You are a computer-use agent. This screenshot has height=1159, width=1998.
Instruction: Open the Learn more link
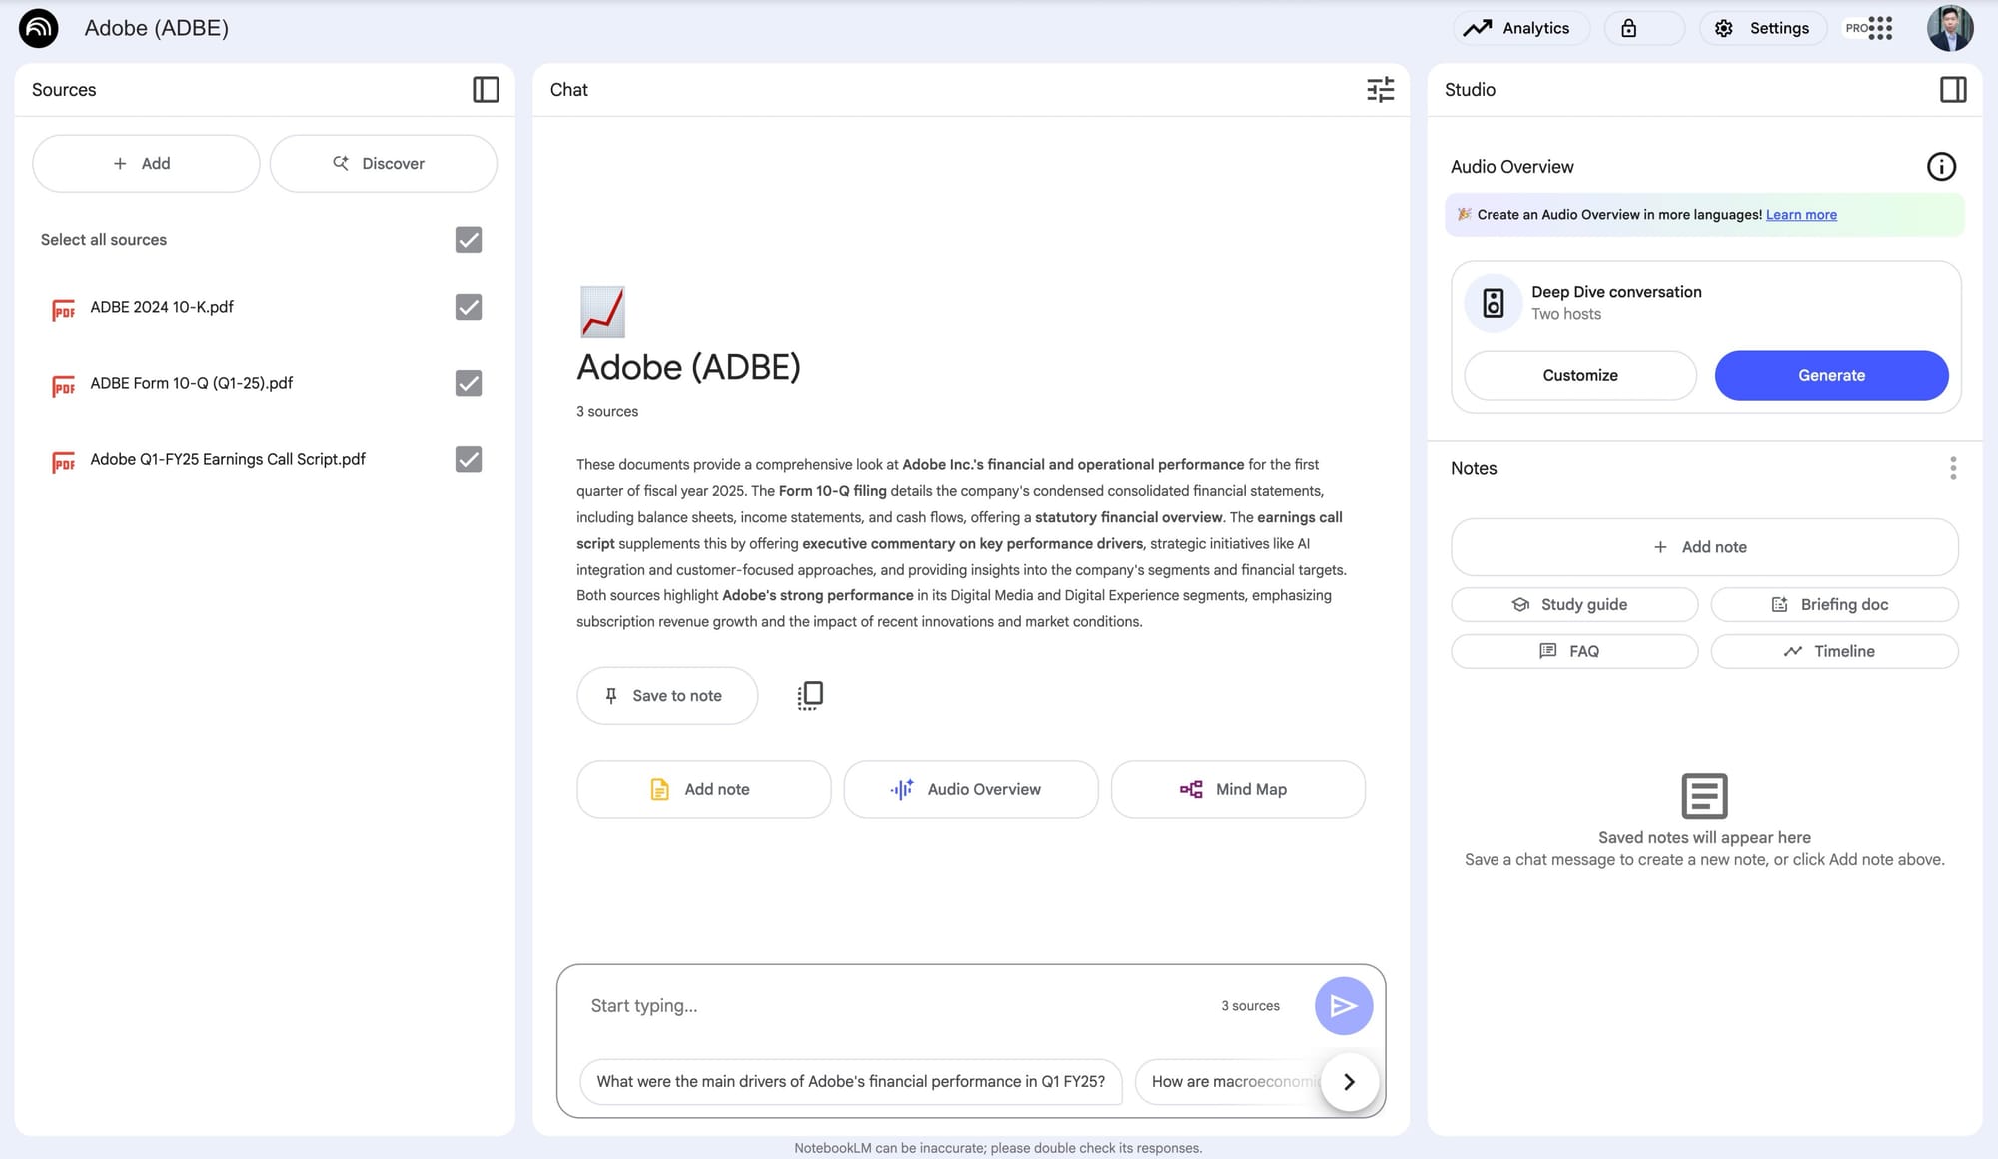click(x=1801, y=215)
